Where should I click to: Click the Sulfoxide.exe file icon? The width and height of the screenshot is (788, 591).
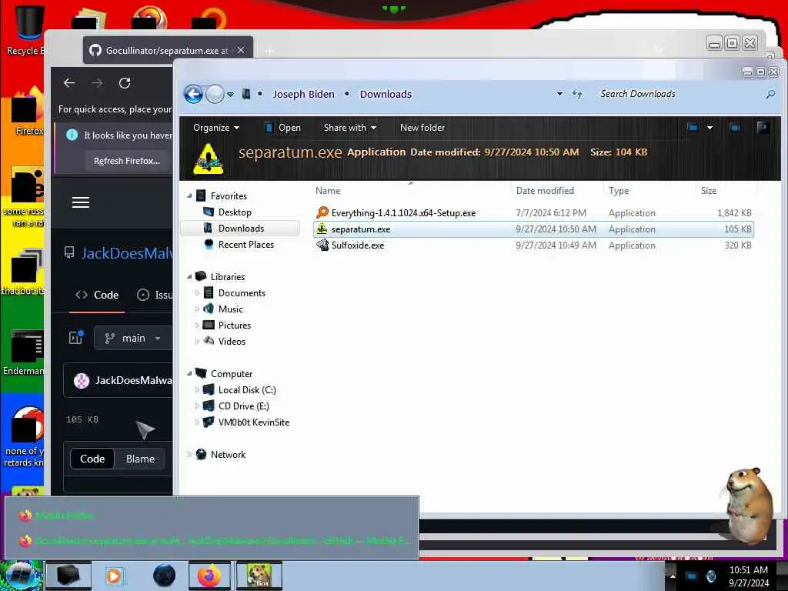tap(322, 245)
